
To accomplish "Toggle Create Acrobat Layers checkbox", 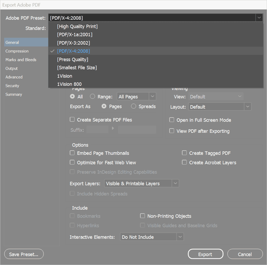I will (x=184, y=162).
